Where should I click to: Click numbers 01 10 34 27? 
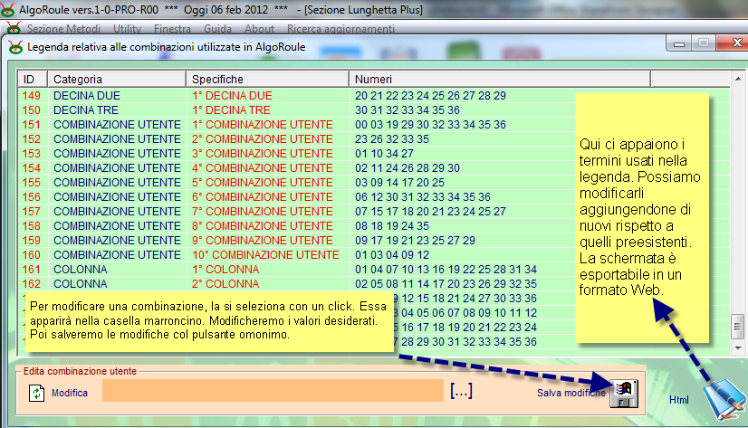point(384,154)
